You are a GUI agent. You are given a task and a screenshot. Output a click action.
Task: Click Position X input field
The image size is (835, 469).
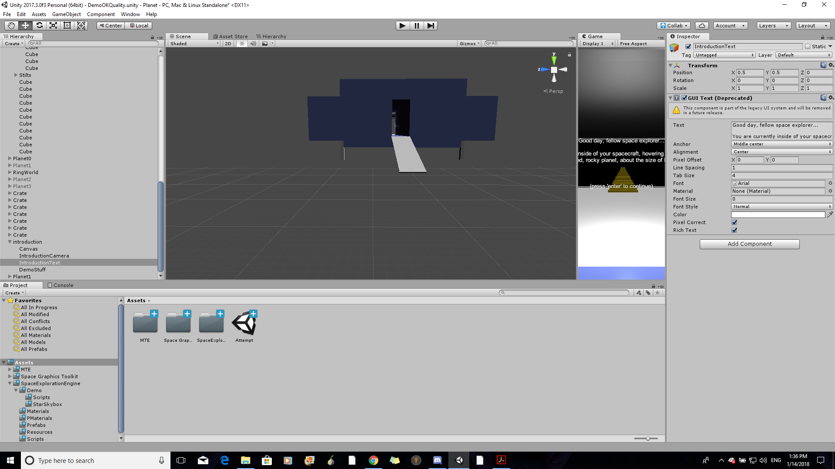[x=749, y=73]
